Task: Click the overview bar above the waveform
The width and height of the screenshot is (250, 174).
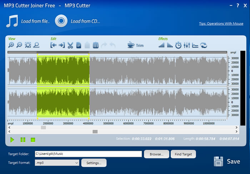Action: [x=117, y=52]
